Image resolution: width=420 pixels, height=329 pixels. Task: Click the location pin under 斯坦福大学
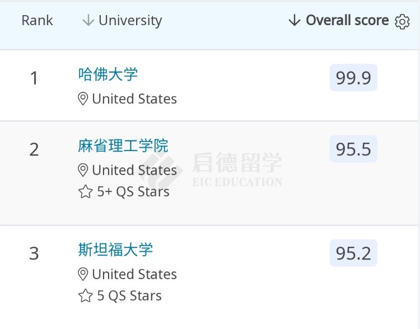pos(83,274)
